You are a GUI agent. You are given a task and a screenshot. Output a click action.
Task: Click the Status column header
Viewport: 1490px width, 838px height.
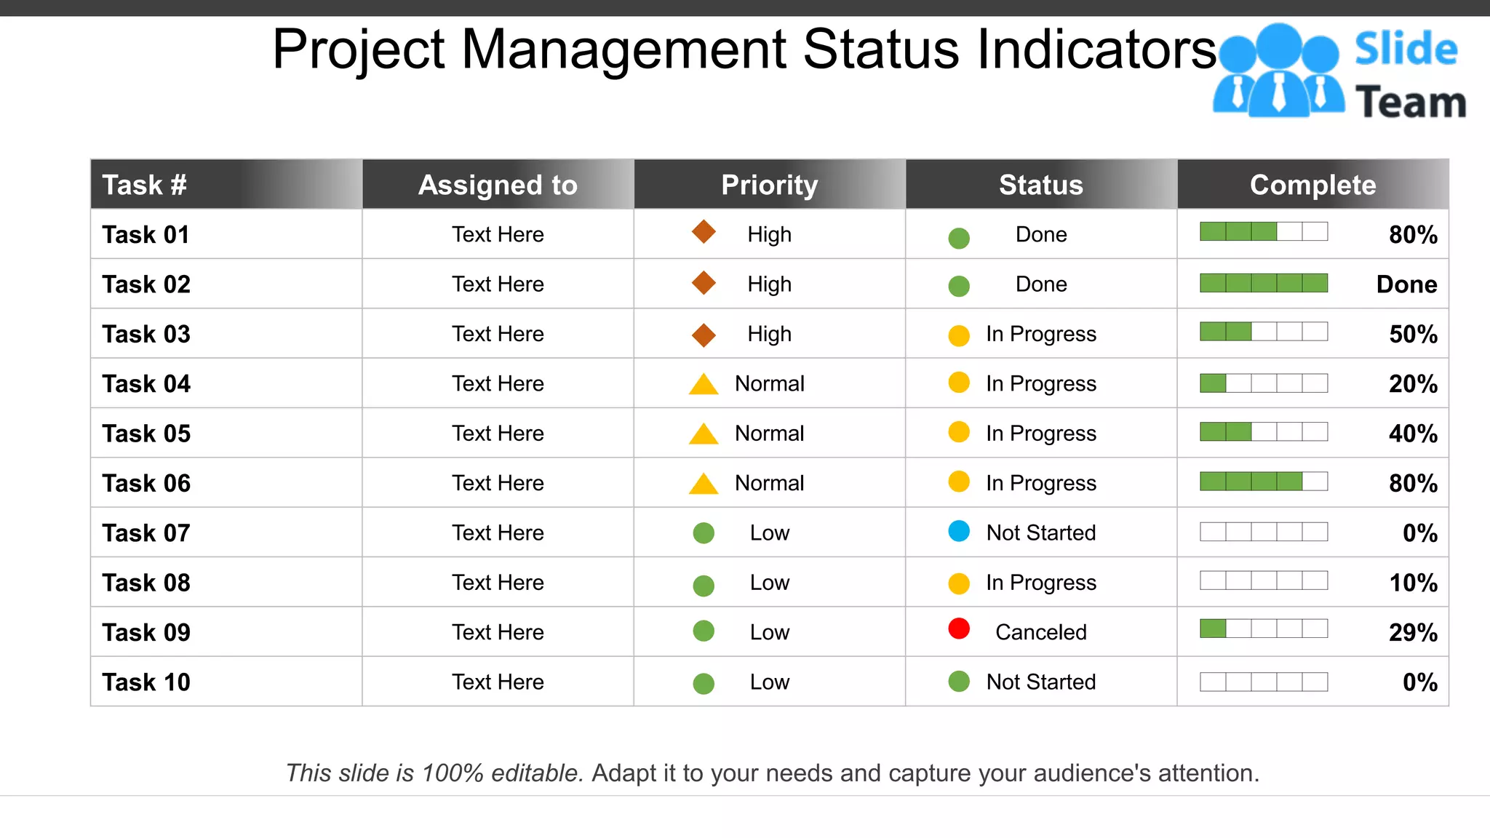(x=1040, y=185)
